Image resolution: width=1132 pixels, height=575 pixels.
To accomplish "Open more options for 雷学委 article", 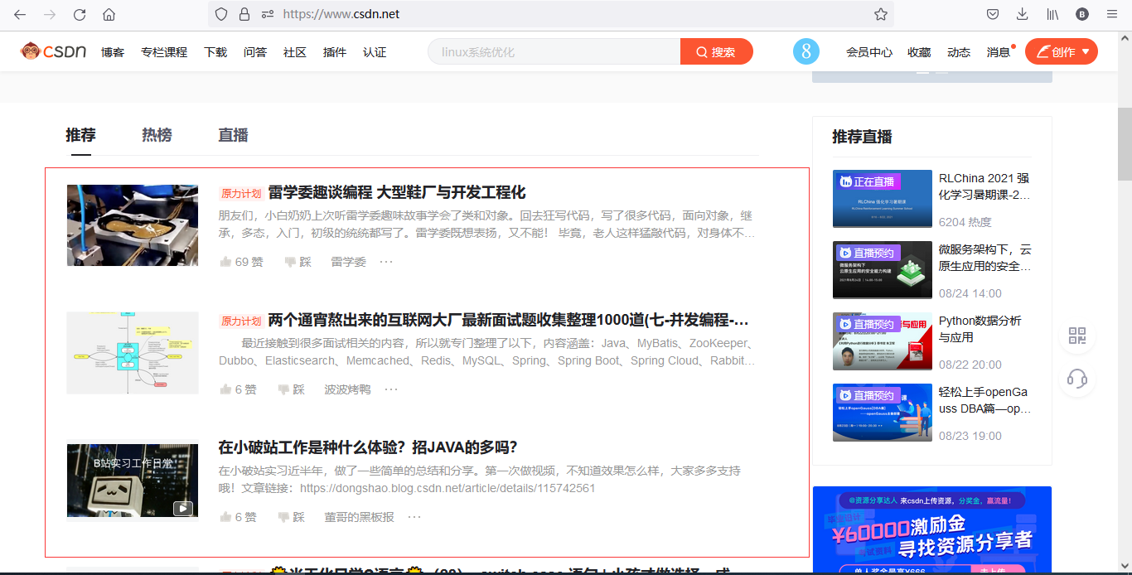I will tap(386, 262).
